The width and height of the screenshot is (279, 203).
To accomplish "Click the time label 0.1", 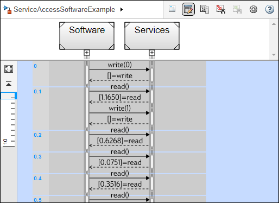I will [x=37, y=92].
